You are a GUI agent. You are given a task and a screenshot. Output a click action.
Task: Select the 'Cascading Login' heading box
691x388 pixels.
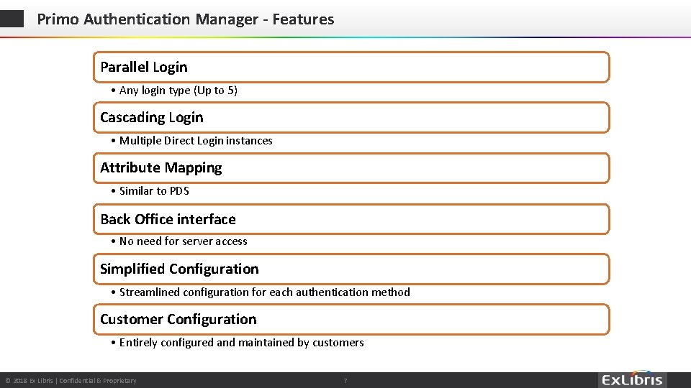coord(351,117)
